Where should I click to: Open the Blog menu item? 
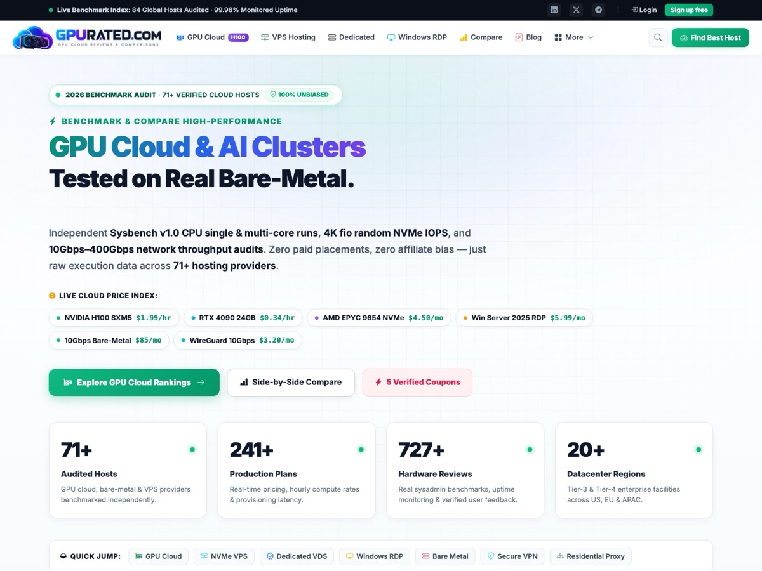pyautogui.click(x=528, y=37)
